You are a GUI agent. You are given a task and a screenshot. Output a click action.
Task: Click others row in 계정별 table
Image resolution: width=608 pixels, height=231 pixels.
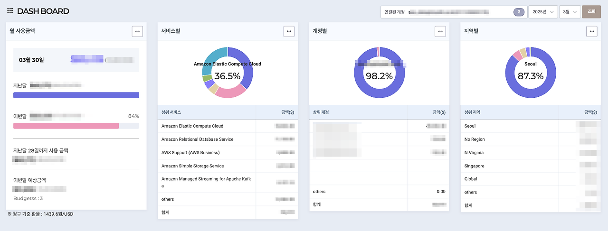(379, 192)
